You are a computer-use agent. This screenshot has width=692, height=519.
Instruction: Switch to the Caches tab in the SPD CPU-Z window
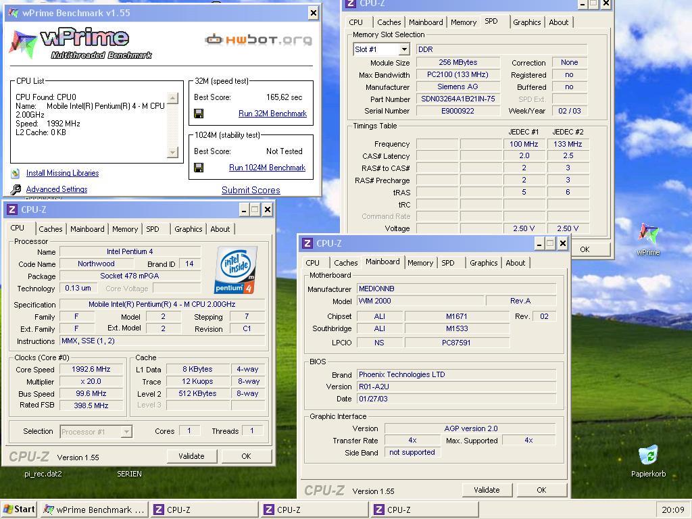[x=389, y=22]
